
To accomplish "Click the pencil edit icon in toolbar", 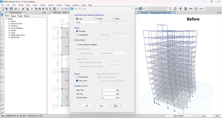I will [x=23, y=9].
